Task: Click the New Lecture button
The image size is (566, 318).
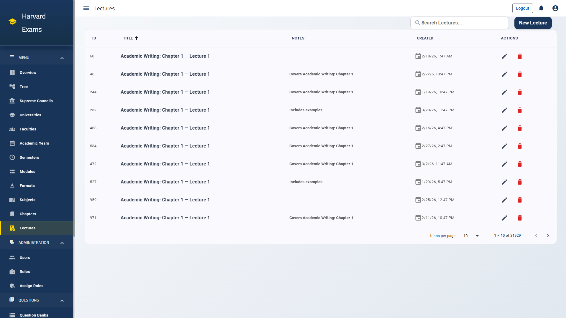Action: click(533, 23)
